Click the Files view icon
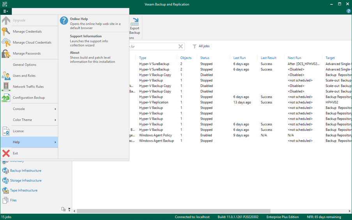This screenshot has height=220, width=352. point(5,200)
